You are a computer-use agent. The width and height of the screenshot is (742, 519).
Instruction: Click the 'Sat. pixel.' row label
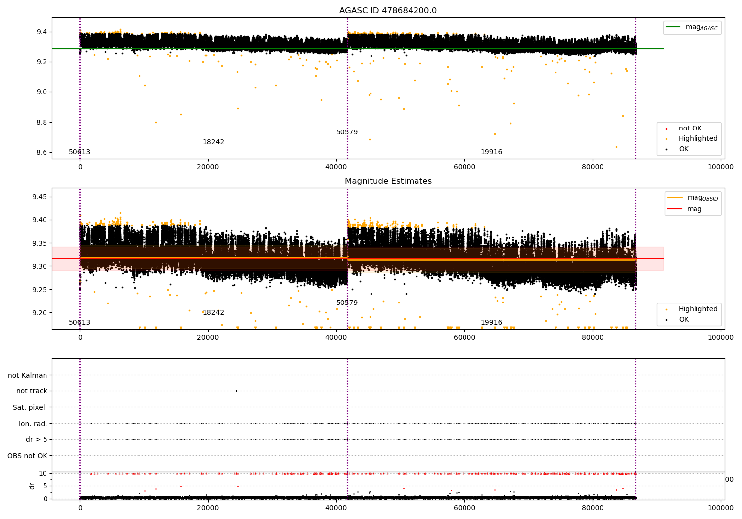pyautogui.click(x=30, y=407)
